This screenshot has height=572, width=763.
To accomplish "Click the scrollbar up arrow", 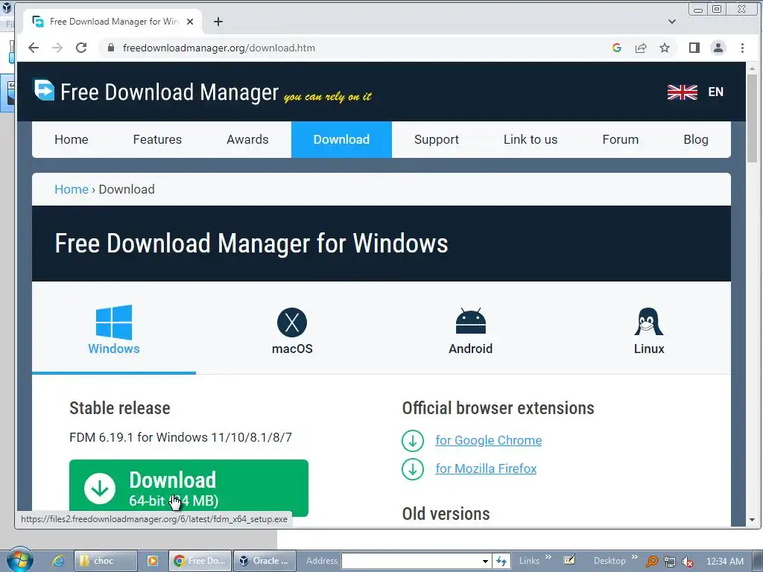I will click(x=753, y=69).
